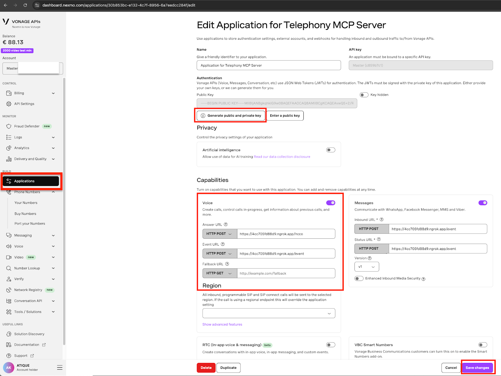Open Phone Numbers sidebar item
Viewport: 501px width, 376px height.
click(27, 192)
